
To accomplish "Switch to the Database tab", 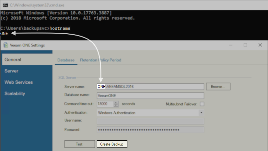I will click(66, 60).
